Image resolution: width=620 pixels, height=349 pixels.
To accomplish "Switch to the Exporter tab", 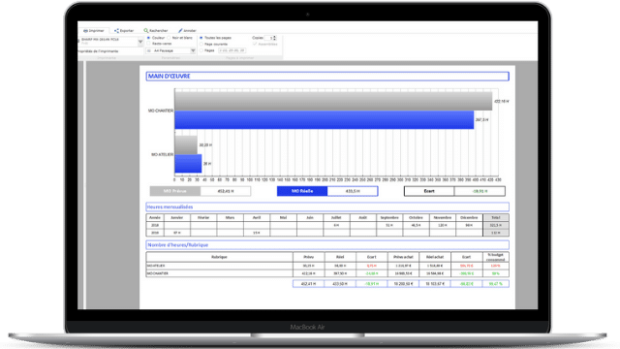I will click(x=124, y=30).
